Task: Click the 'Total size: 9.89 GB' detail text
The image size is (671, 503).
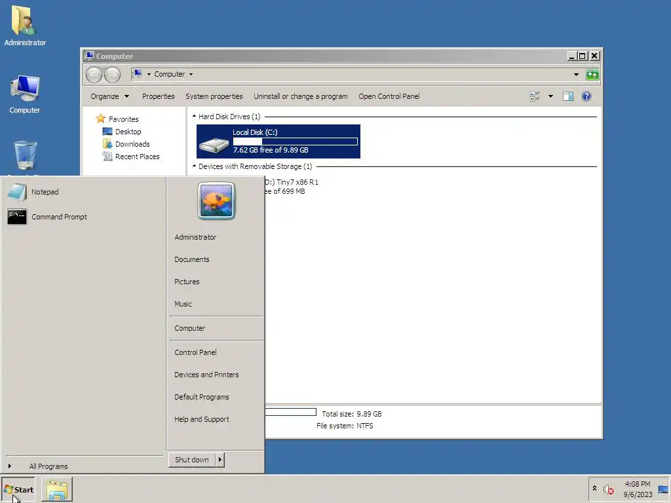Action: click(x=352, y=414)
